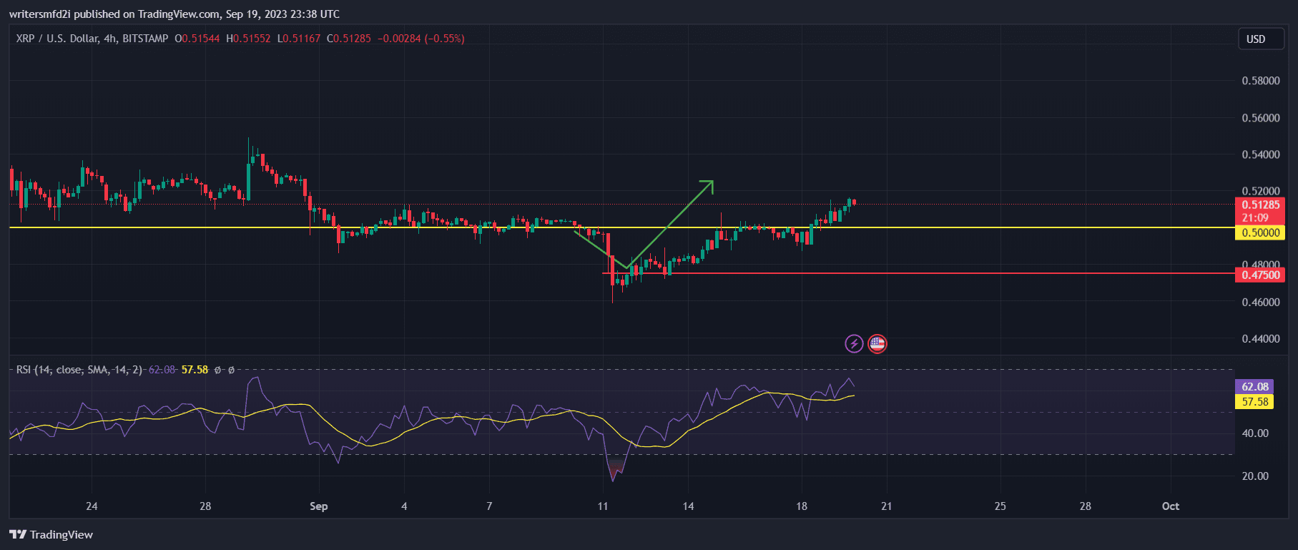Select the red horizontal line at 0.475
Image resolution: width=1298 pixels, height=550 pixels.
pyautogui.click(x=930, y=273)
